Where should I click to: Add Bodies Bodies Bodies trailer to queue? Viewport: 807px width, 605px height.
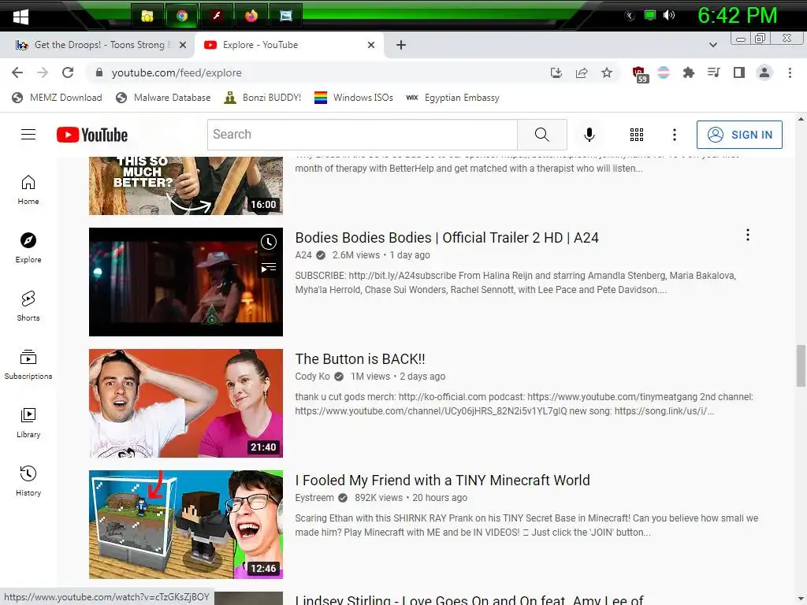[268, 268]
